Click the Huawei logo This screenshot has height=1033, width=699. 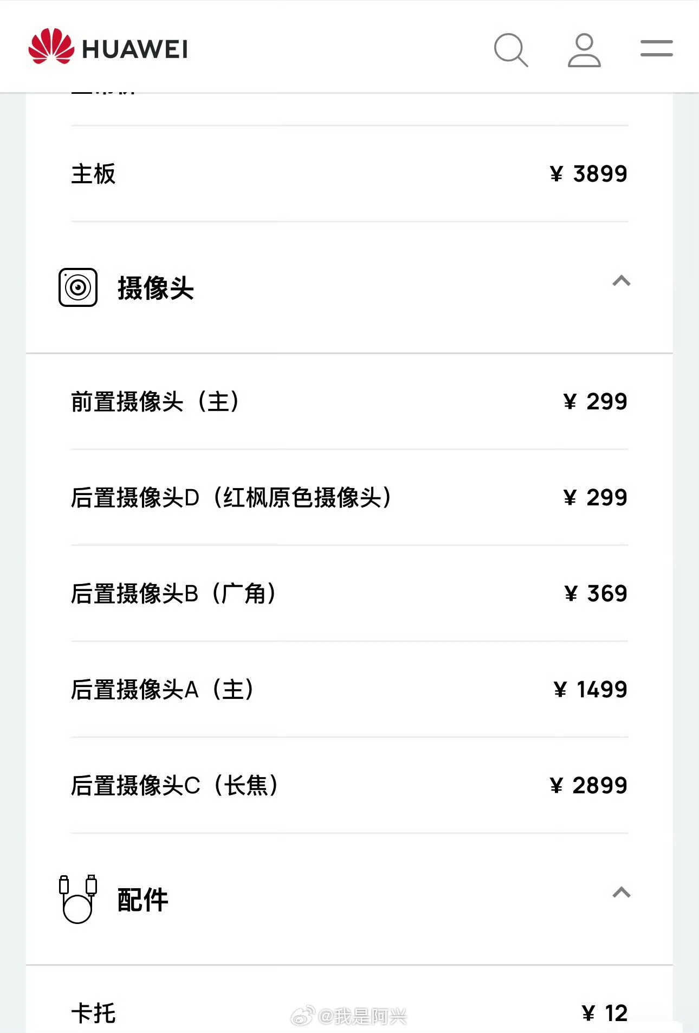pos(108,47)
